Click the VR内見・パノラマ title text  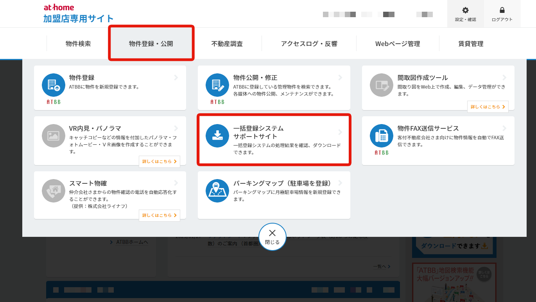[95, 128]
